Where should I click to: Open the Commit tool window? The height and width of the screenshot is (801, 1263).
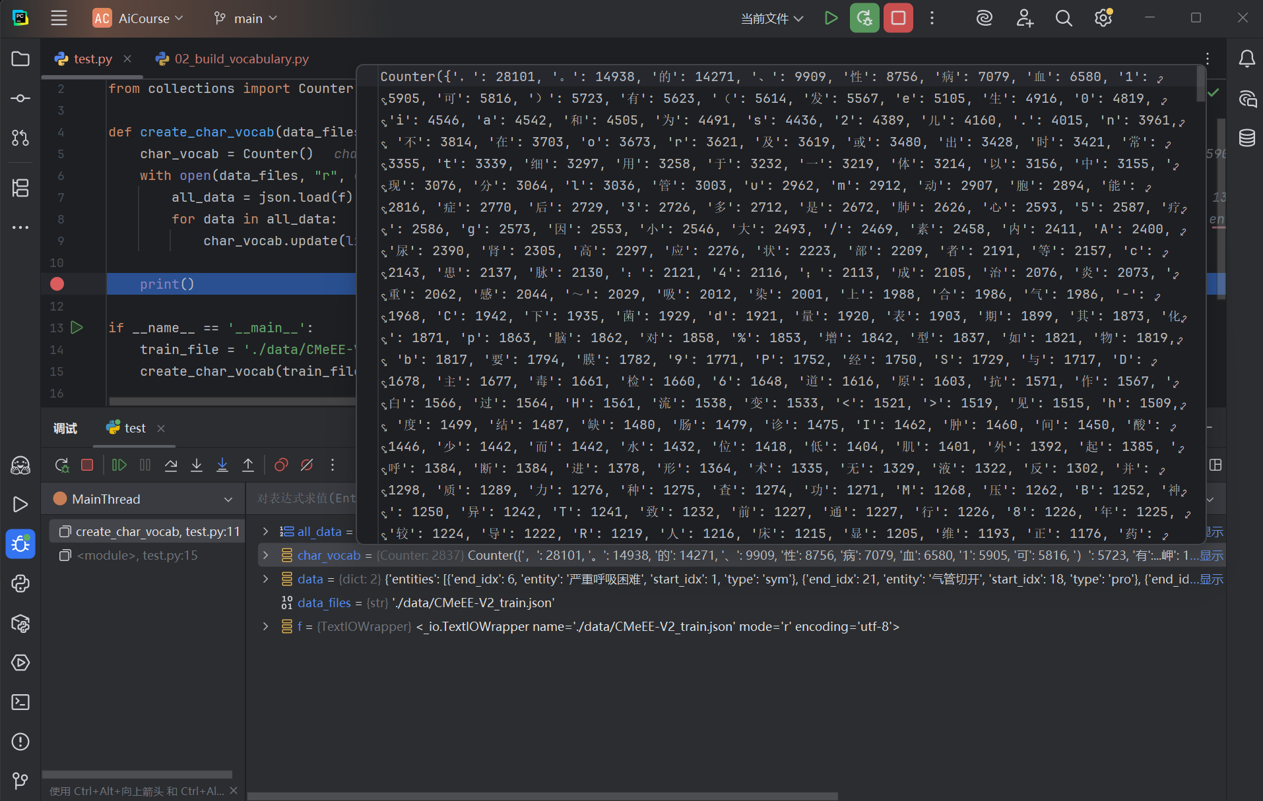[x=20, y=98]
